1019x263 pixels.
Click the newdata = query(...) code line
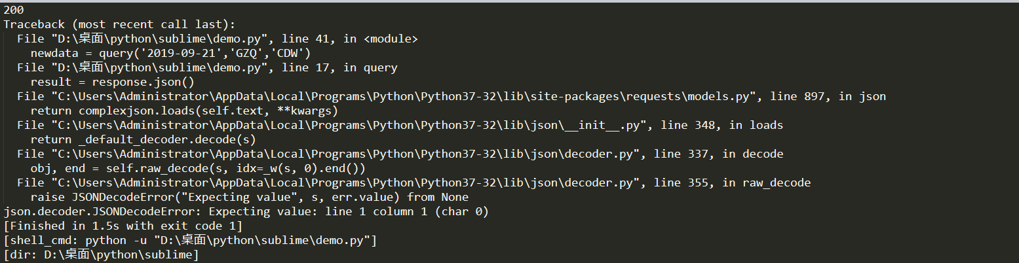coord(170,53)
